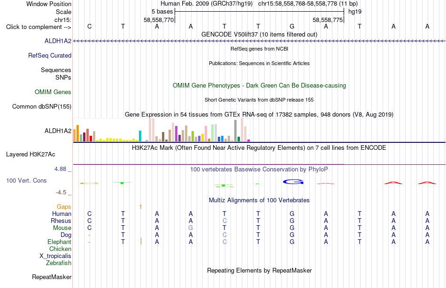Screen dimensions: 446x288
Task: Click the 'GENCODE V50lift37 (10 items filtered out)' title
Action: point(260,35)
